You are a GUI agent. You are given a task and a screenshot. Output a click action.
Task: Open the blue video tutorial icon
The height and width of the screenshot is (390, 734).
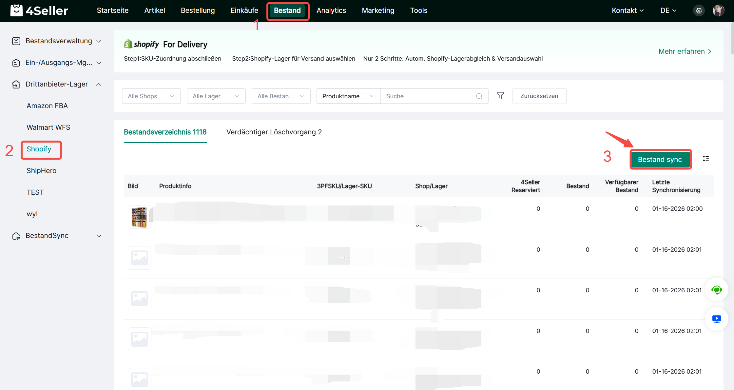click(716, 319)
